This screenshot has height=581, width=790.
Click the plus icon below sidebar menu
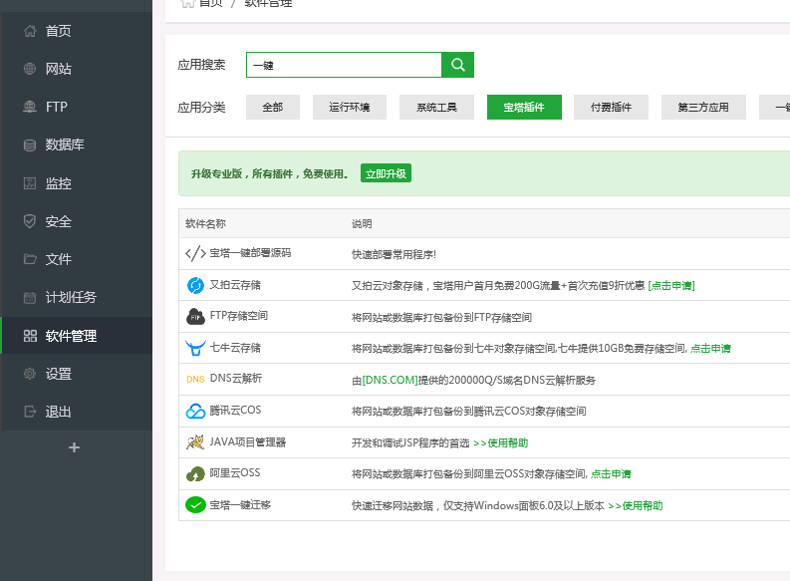[x=74, y=447]
